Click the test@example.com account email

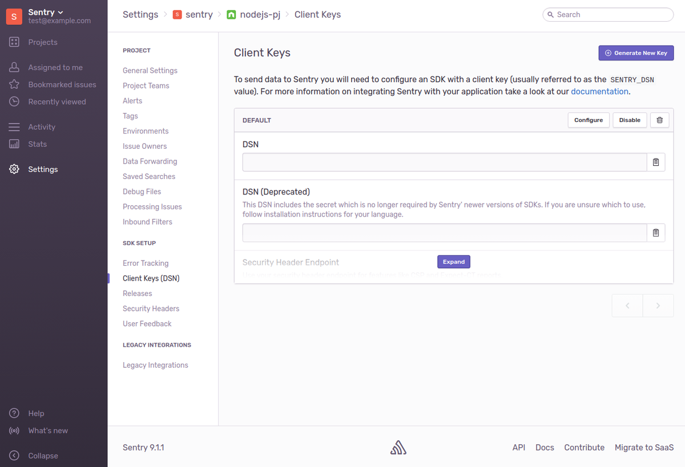[x=60, y=21]
